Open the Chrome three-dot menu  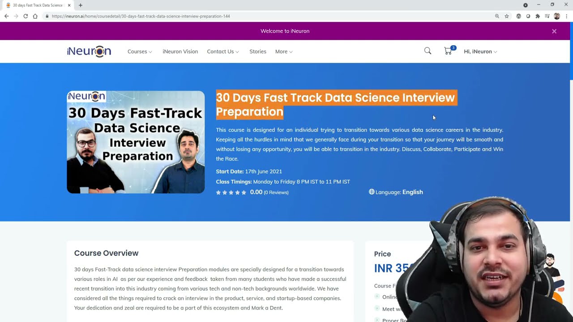[567, 16]
